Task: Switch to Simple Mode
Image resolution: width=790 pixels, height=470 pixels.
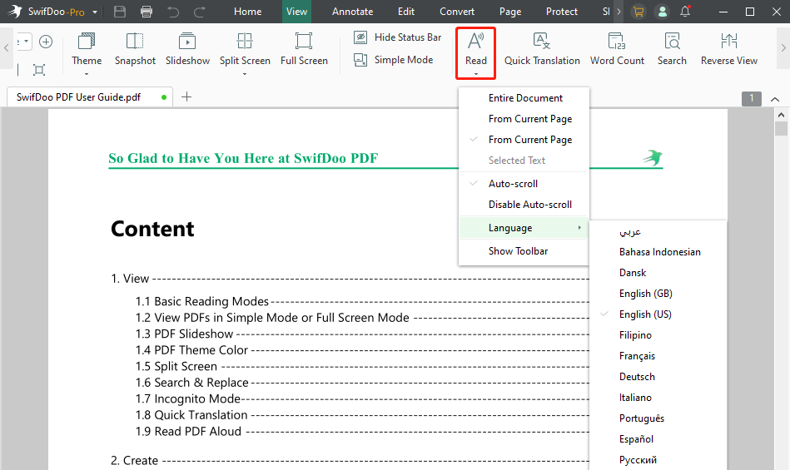Action: click(x=394, y=60)
